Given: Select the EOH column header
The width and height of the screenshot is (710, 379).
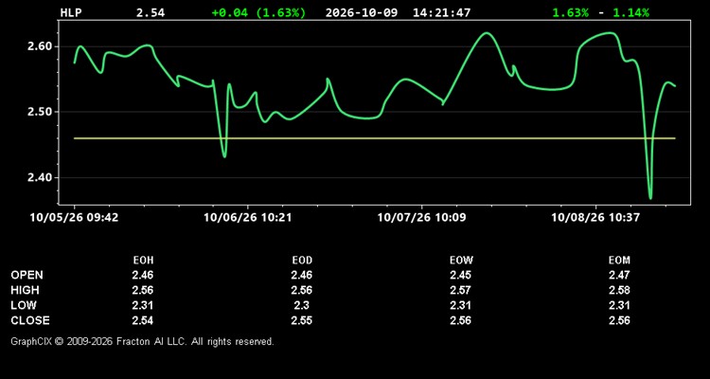Looking at the screenshot, I should point(143,261).
